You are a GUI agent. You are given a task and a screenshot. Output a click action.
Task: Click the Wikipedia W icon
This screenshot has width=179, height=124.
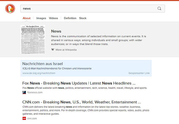(53, 50)
